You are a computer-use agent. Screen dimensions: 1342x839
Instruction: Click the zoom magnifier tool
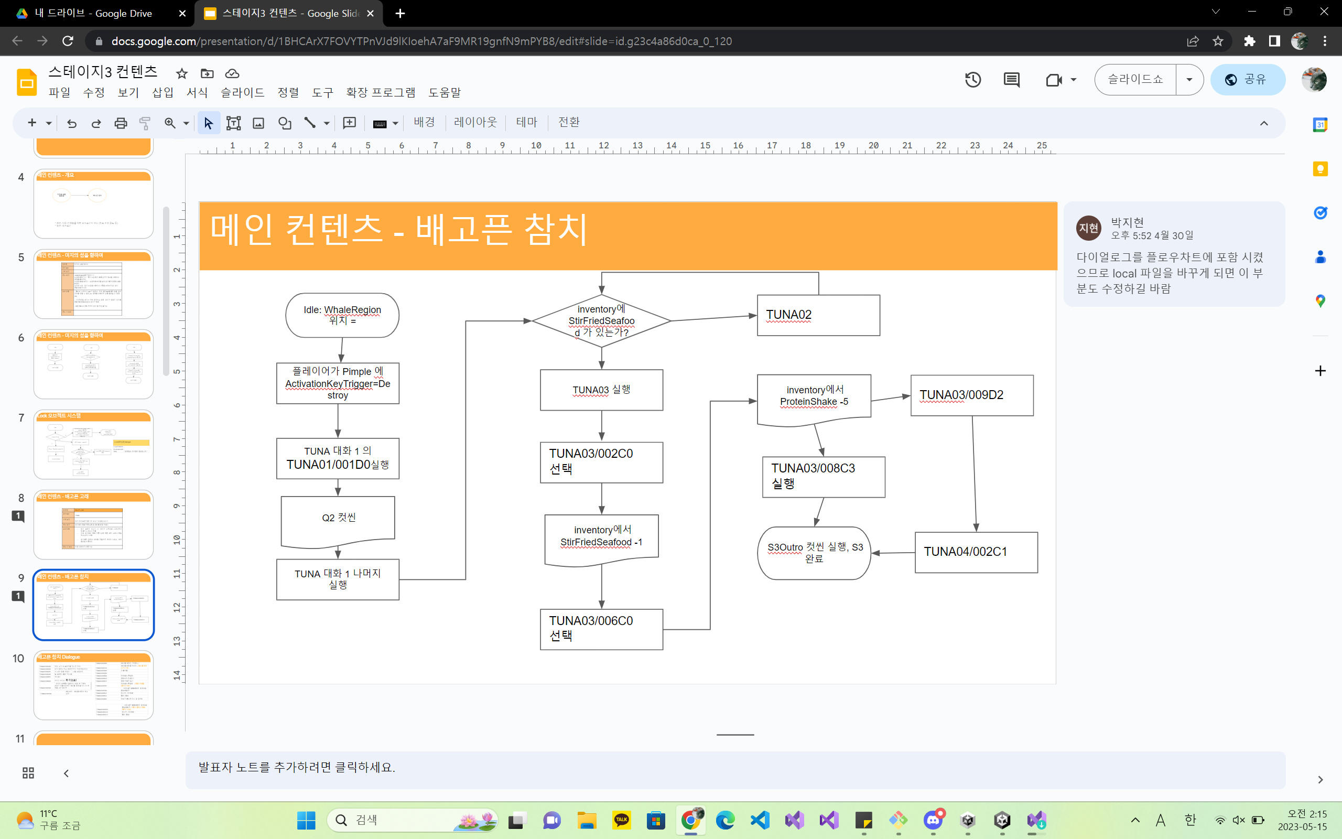coord(170,123)
